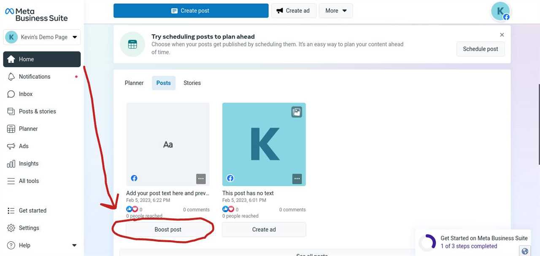Dismiss the scheduling posts tip banner
Viewport: 540px width, 256px height.
point(502,35)
